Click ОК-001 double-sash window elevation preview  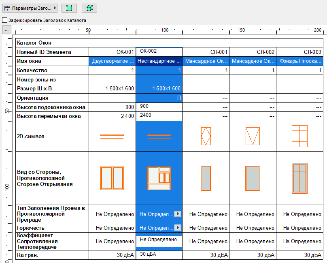click(x=112, y=178)
